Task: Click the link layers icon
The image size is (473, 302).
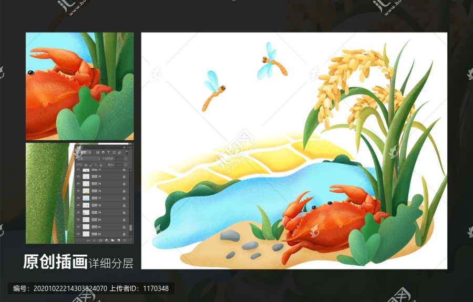Action: click(x=88, y=241)
